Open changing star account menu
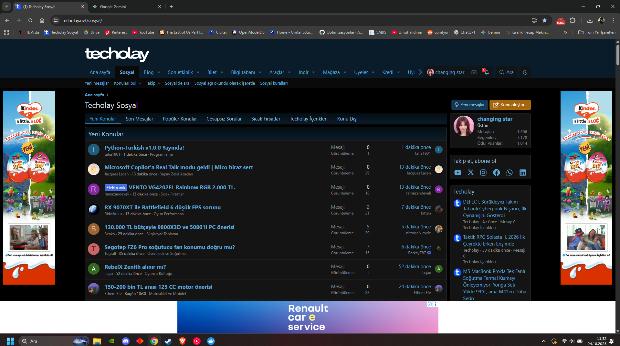 tap(446, 72)
